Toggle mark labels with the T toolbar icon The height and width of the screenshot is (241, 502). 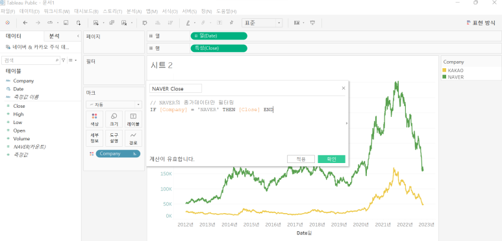tap(220, 23)
